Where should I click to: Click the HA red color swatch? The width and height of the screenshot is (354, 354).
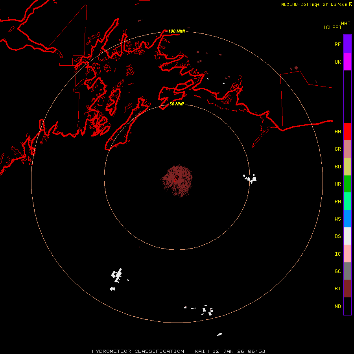click(347, 131)
